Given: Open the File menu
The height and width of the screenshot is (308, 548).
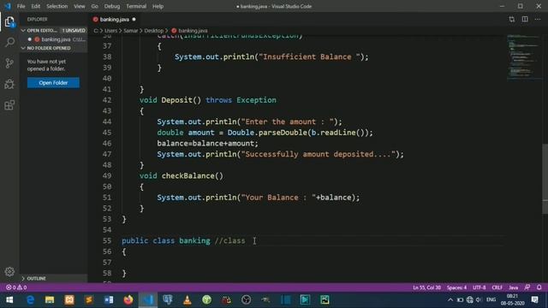Looking at the screenshot, I should point(21,6).
